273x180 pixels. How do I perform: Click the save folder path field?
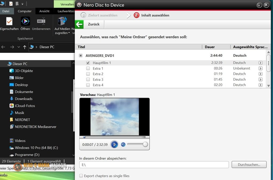[x=154, y=165]
